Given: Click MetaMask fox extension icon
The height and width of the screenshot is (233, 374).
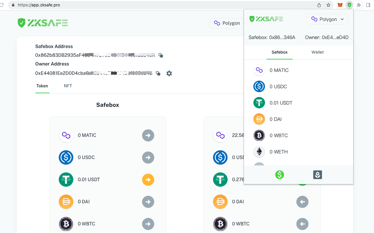Looking at the screenshot, I should click(340, 5).
